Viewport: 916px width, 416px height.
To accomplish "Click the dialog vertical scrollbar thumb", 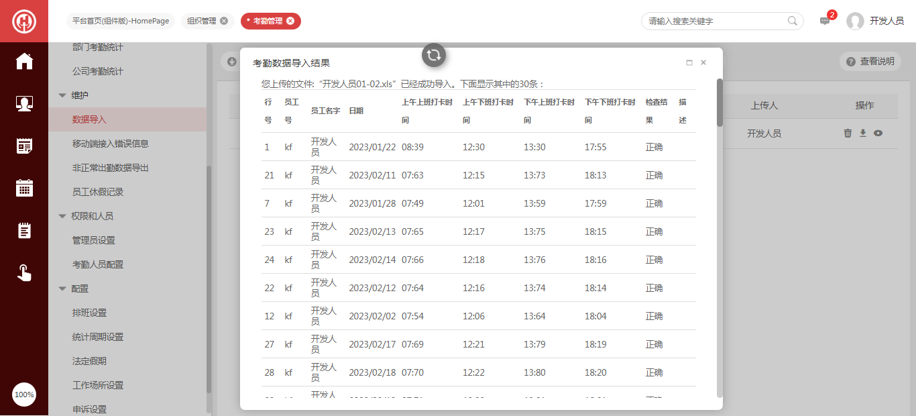I will [720, 102].
